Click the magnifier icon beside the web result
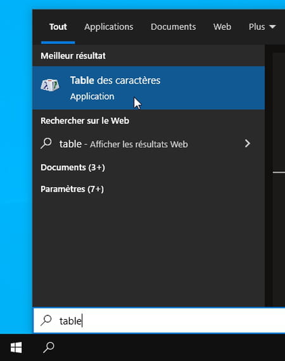 pyautogui.click(x=46, y=143)
